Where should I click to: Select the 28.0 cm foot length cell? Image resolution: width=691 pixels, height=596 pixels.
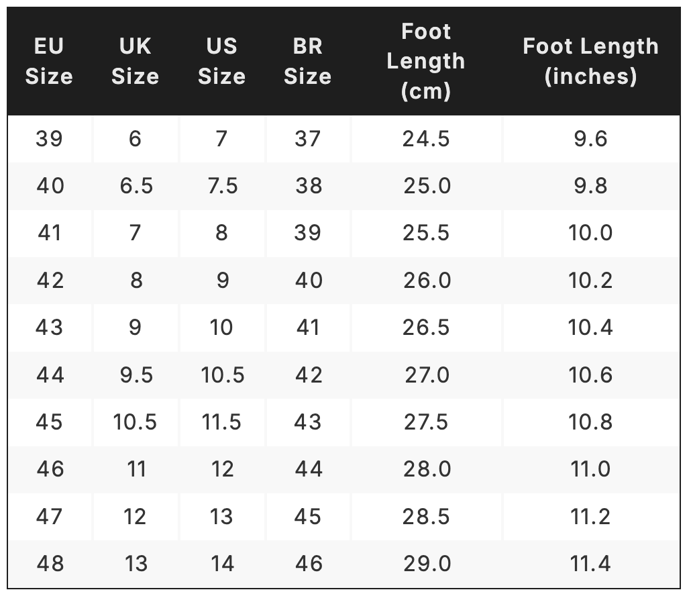point(427,468)
